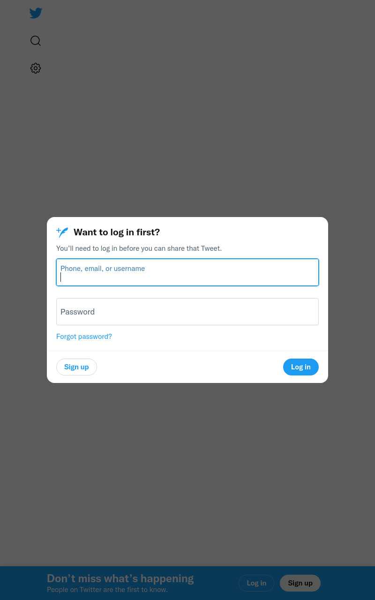The height and width of the screenshot is (600, 375).
Task: Click 'People on Twitter are the first to know' text
Action: (x=107, y=590)
